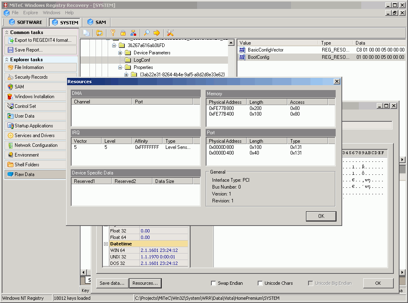Click the padlock toolbar icon

123,33
